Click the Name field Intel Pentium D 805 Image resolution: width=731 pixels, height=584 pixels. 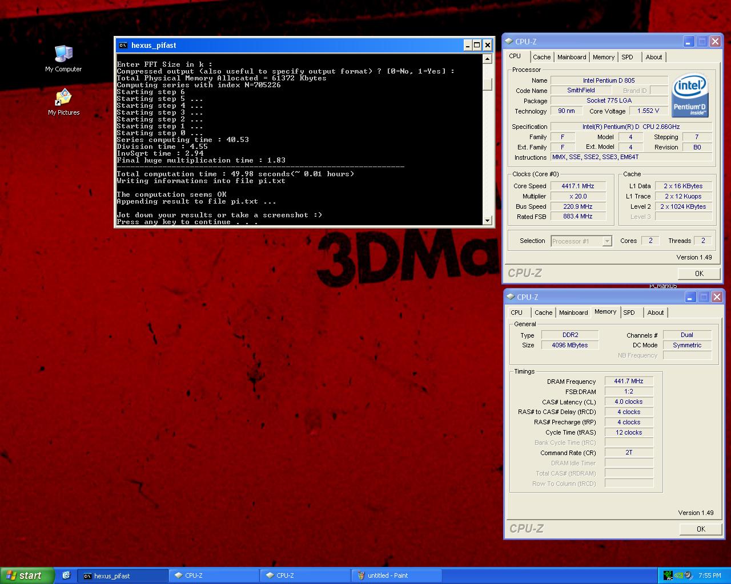[609, 80]
